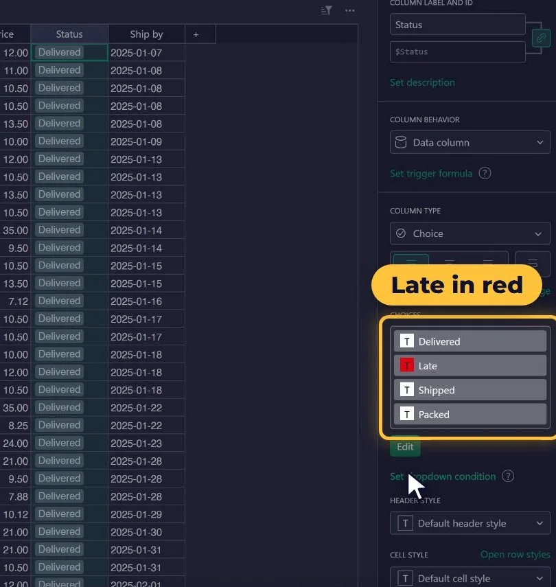Click the column ID link icon
Image resolution: width=556 pixels, height=587 pixels.
coord(541,38)
